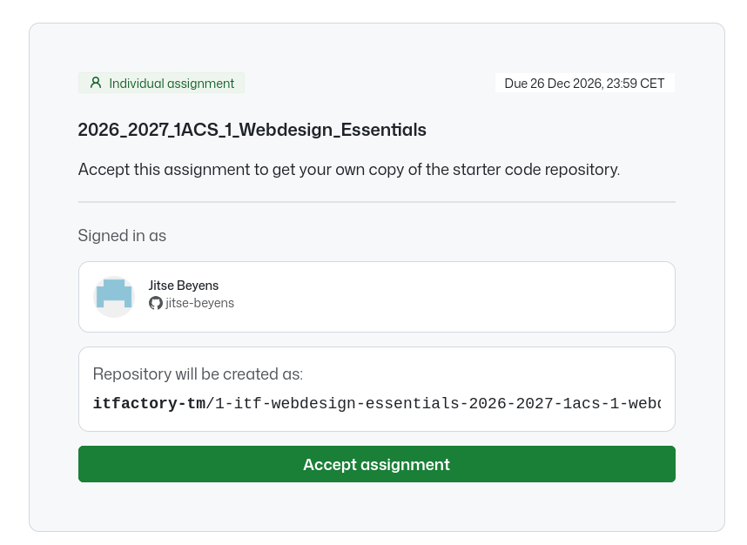
Task: Click the empty card area below Accept assignment
Action: point(377,507)
